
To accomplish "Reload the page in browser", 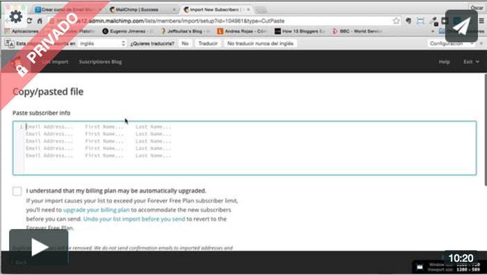I will click(x=29, y=21).
